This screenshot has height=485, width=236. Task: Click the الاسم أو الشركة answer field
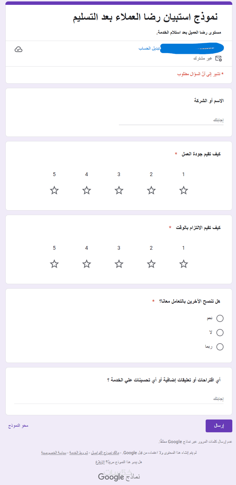[171, 120]
